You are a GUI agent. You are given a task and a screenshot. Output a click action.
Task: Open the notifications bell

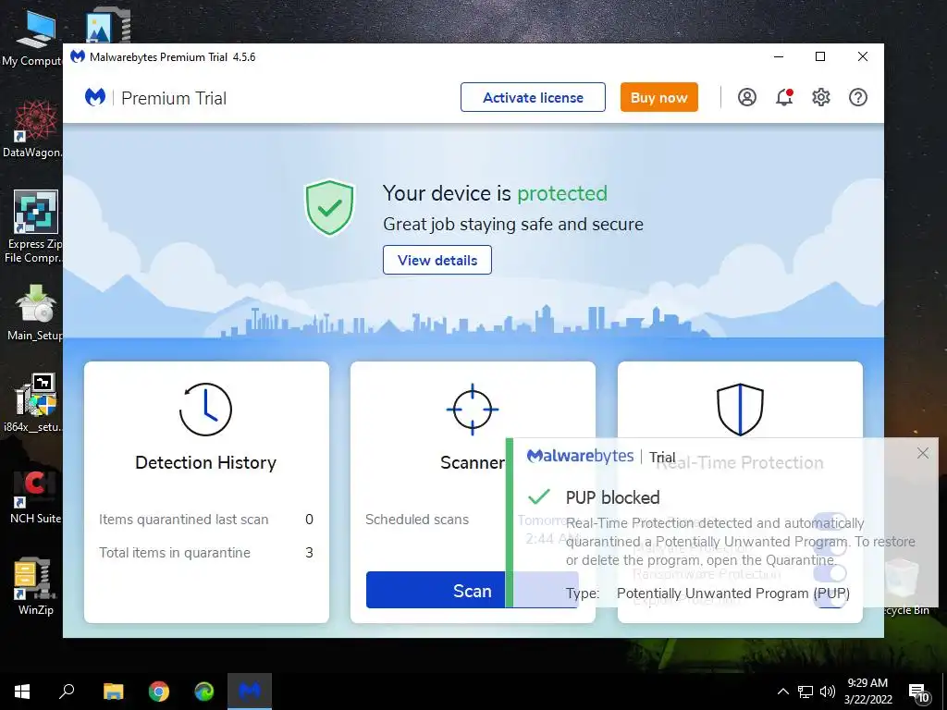click(x=784, y=97)
